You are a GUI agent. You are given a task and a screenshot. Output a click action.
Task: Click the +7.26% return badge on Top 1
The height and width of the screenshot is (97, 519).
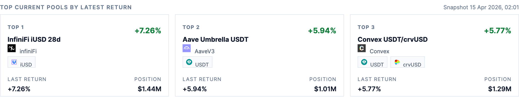(x=148, y=31)
